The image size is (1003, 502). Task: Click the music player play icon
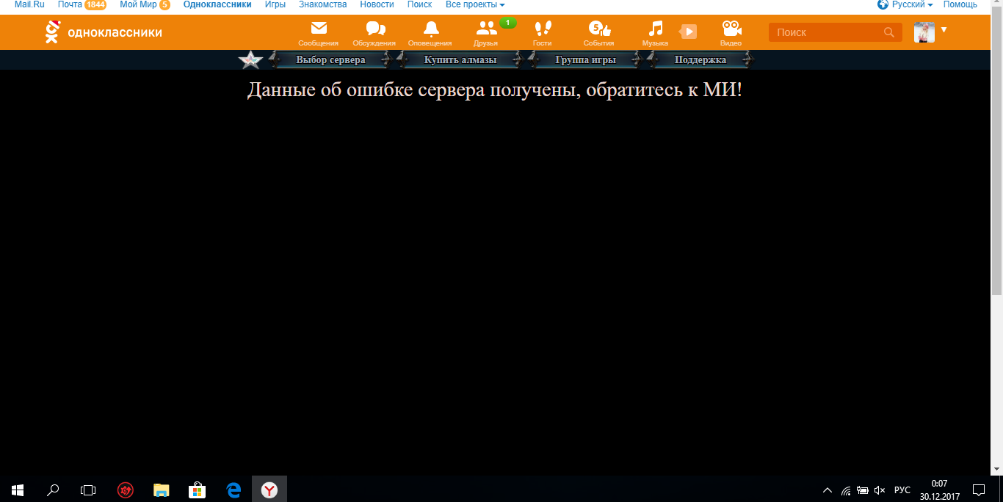click(x=688, y=32)
